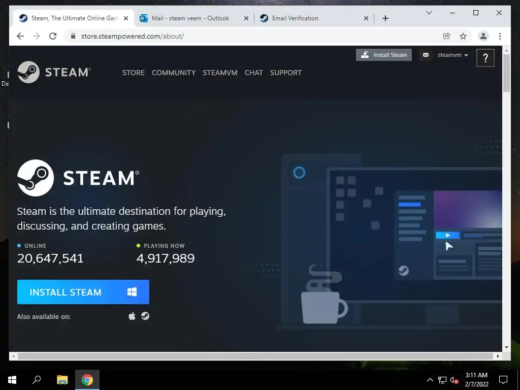Open the CHAT menu item
Screen dimensions: 520x390
[254, 73]
